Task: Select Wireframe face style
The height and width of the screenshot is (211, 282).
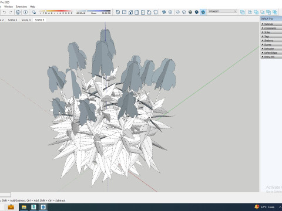Action: click(x=177, y=12)
